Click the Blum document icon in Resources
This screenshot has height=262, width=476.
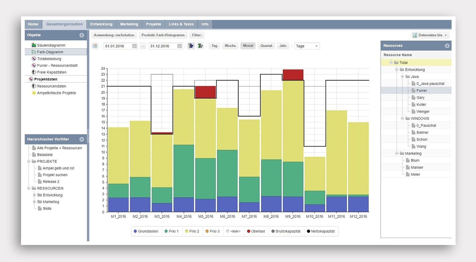pos(408,161)
